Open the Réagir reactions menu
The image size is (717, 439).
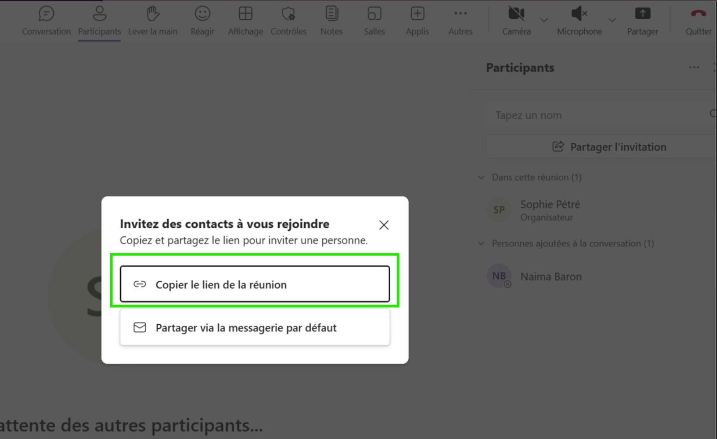pos(203,21)
